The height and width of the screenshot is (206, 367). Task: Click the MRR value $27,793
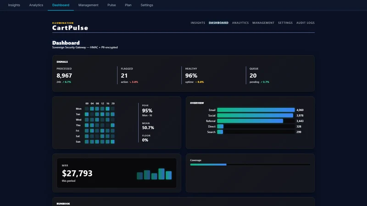[77, 173]
